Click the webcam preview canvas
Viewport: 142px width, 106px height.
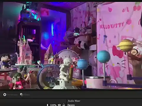(x=71, y=45)
